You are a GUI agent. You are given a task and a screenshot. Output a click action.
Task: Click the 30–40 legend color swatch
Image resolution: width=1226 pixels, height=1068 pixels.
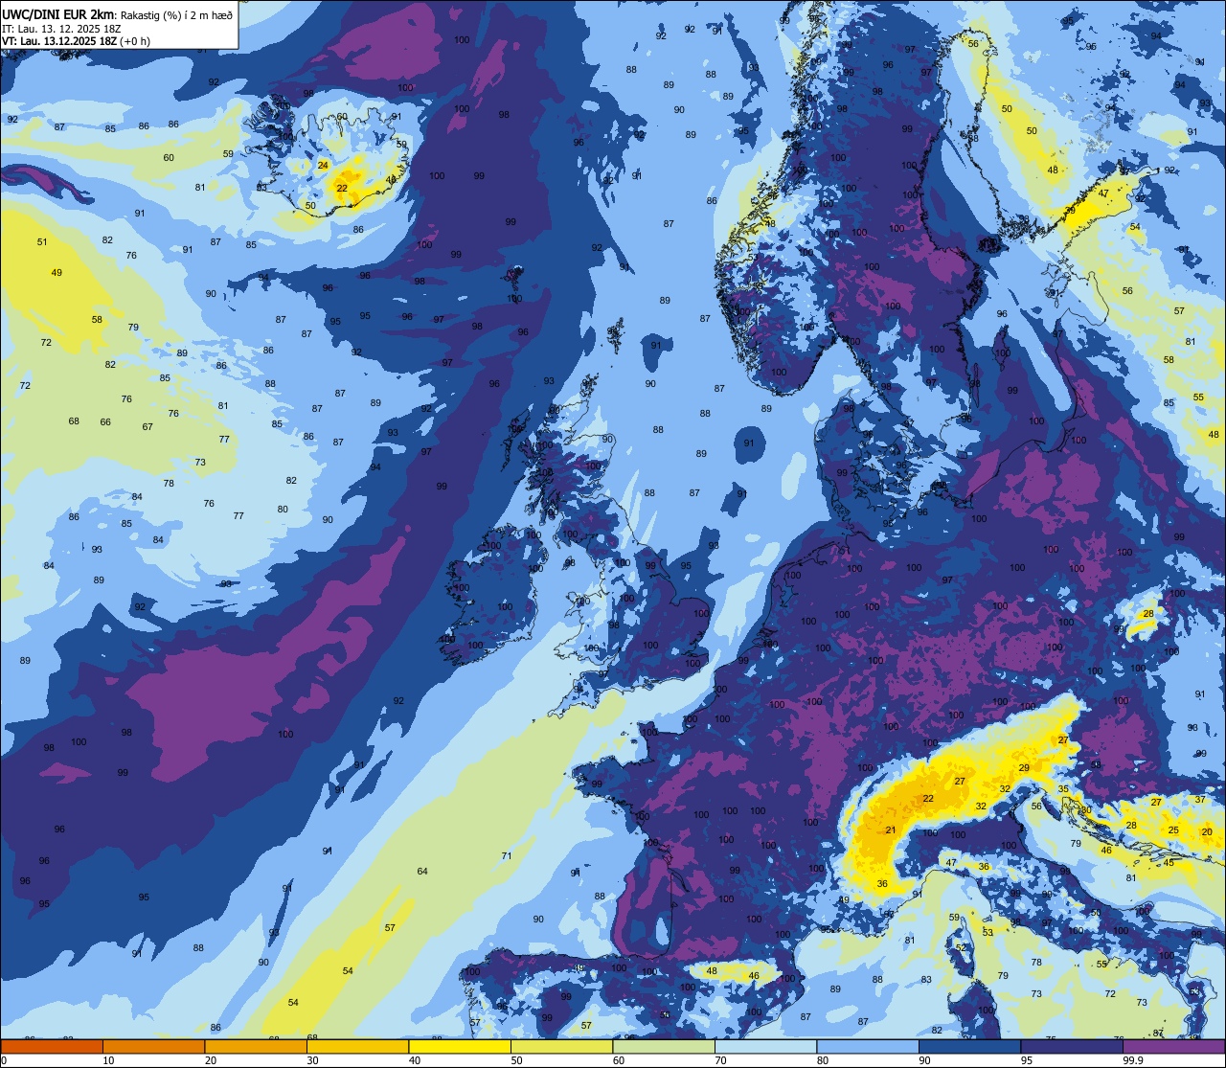[x=357, y=1046]
